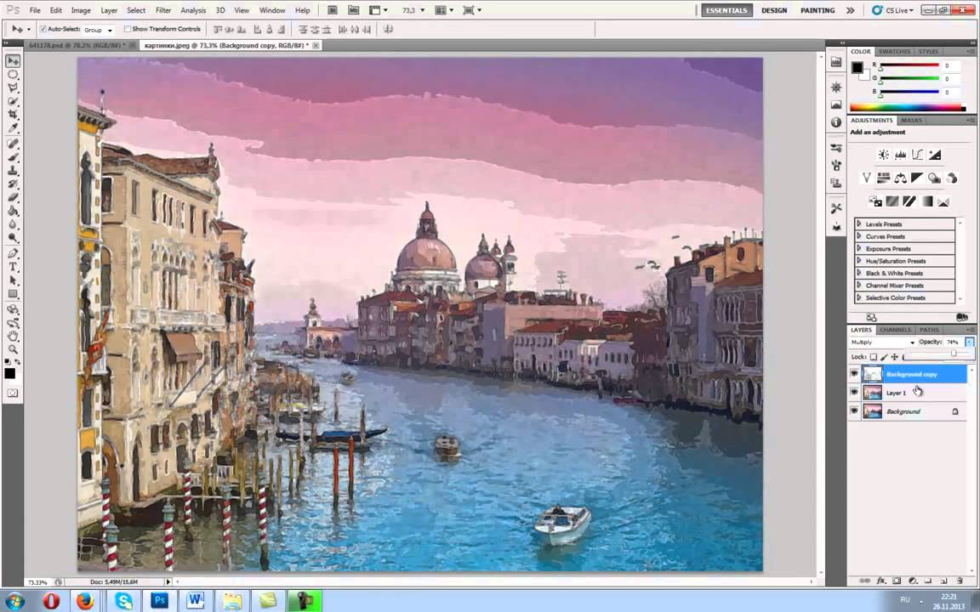Add a Curves adjustment
The image size is (980, 612).
coord(917,155)
